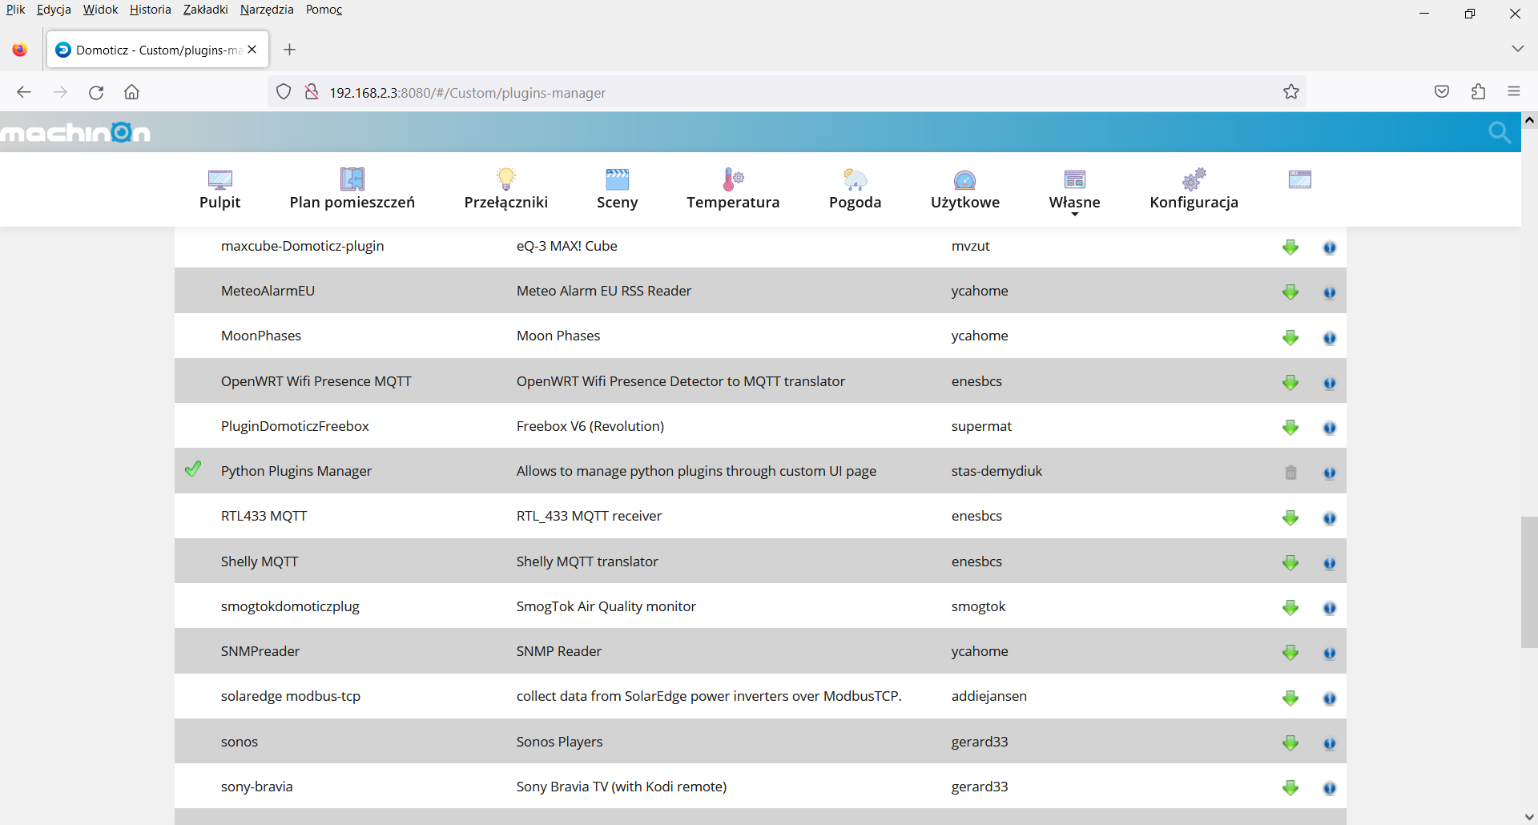
Task: Show info for Python Plugins Manager
Action: pos(1330,473)
